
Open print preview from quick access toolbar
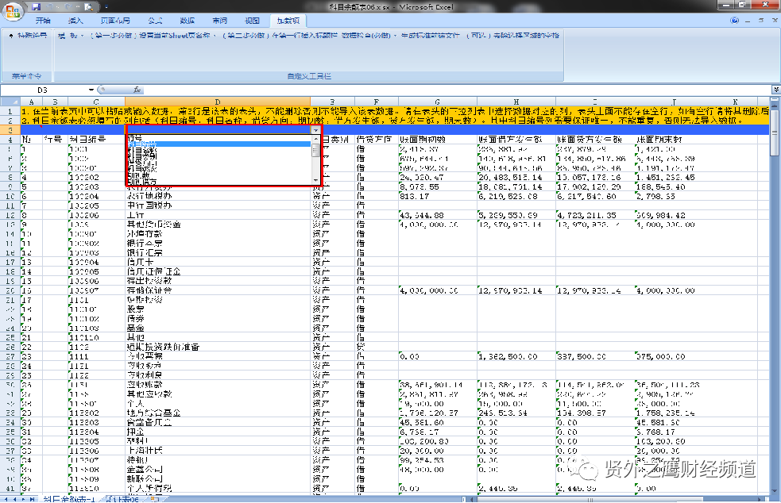[x=88, y=7]
